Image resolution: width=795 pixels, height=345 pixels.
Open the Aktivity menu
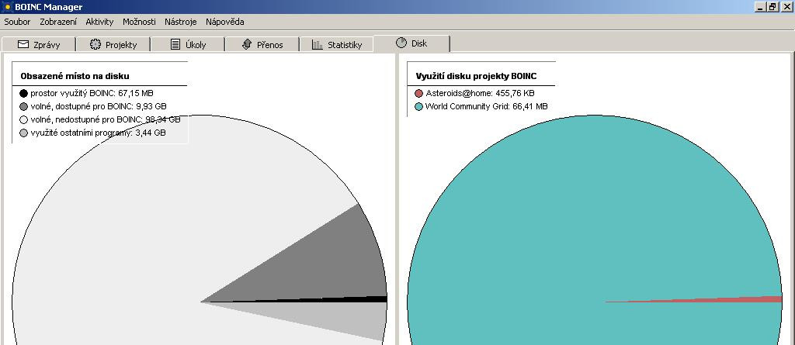99,22
